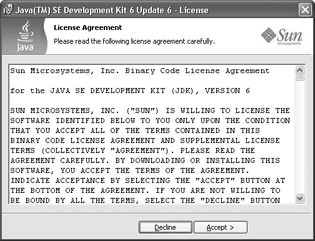
Task: Accept the license agreement
Action: coord(221,227)
